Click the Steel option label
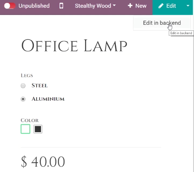Image resolution: width=194 pixels, height=172 pixels. coord(39,86)
